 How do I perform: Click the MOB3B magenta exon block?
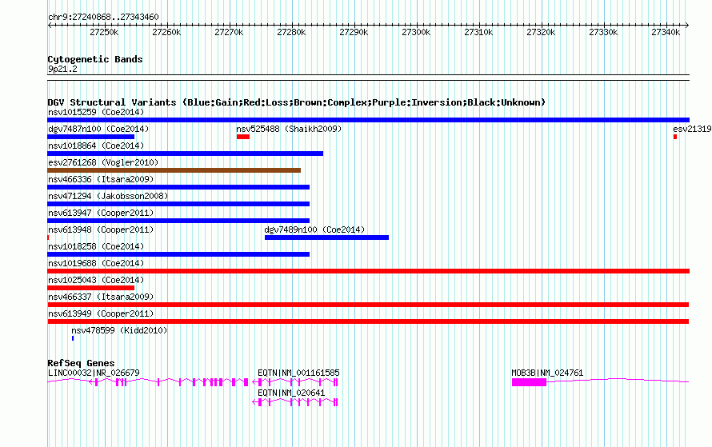(529, 382)
